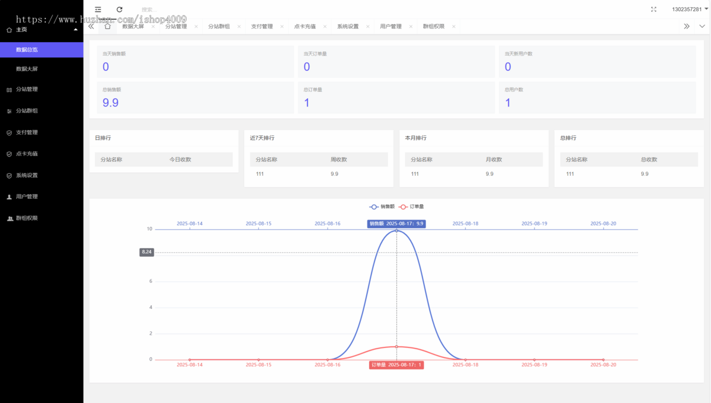Click the 当天新用户数 stat card
Screen dimensions: 711x403
click(x=597, y=62)
